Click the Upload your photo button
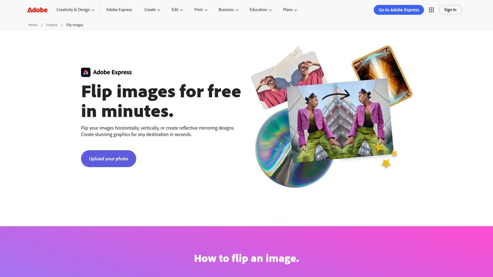 pyautogui.click(x=108, y=159)
